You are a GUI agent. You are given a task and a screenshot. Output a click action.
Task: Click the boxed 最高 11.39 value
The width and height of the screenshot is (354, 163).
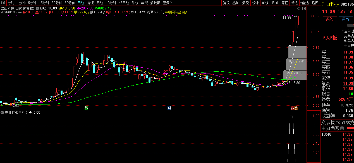point(348,83)
